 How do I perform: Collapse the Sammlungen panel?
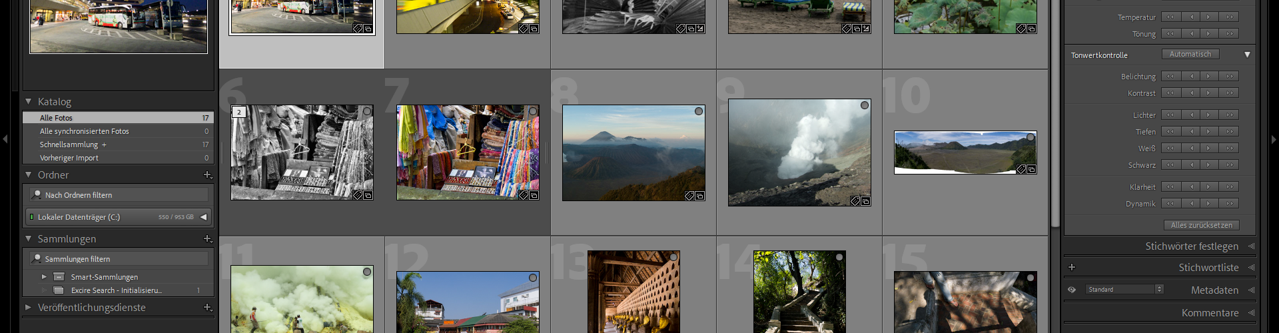click(29, 238)
